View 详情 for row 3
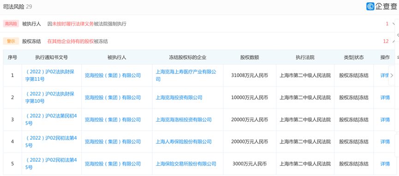This screenshot has width=399, height=176. pyautogui.click(x=385, y=119)
